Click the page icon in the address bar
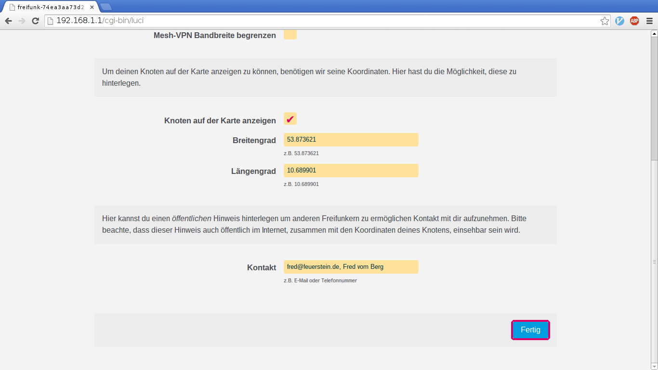658x370 pixels. click(50, 21)
